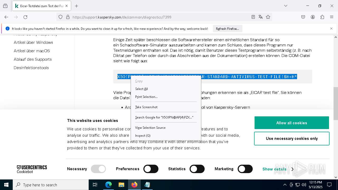Open the Usercentrics Cookiebot logo link
Screen dimensions: 338x190
coord(32,169)
